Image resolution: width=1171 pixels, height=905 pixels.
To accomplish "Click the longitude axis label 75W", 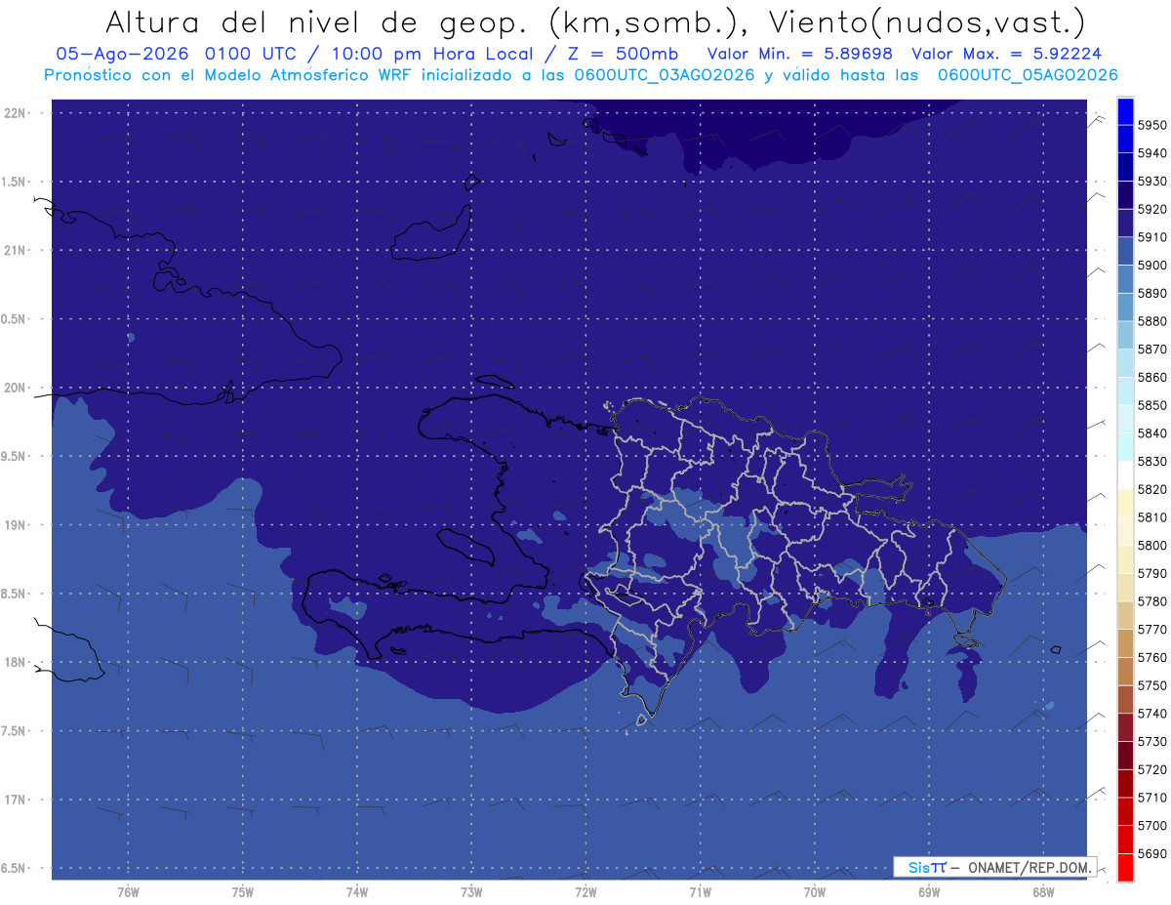I will pyautogui.click(x=243, y=892).
